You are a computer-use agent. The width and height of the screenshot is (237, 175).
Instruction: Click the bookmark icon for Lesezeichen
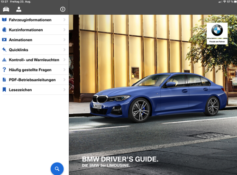coord(4,89)
